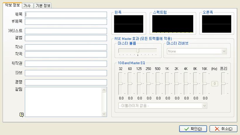This screenshot has height=135, width=240.
Task: Select the 250 Hz EQ band slider
Action: coord(149,83)
